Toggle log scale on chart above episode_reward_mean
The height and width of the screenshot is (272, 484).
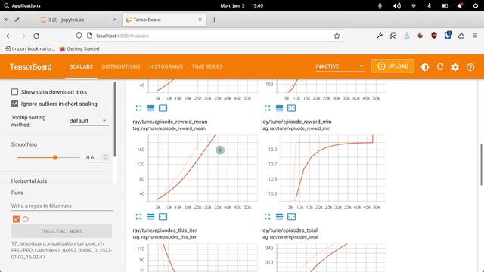(150, 108)
